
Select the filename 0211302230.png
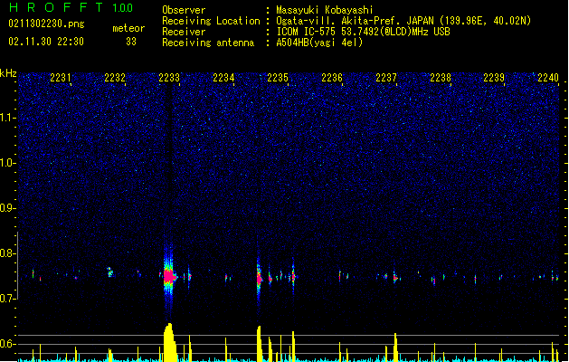[x=46, y=24]
